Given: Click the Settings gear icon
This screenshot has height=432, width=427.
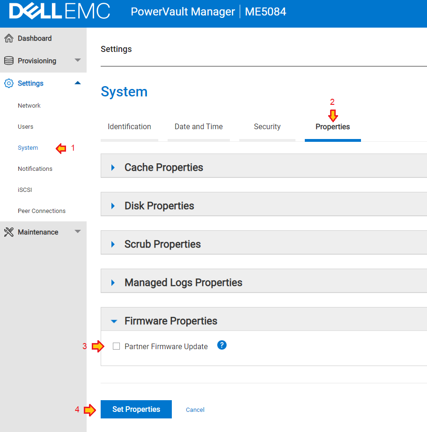Looking at the screenshot, I should 9,83.
